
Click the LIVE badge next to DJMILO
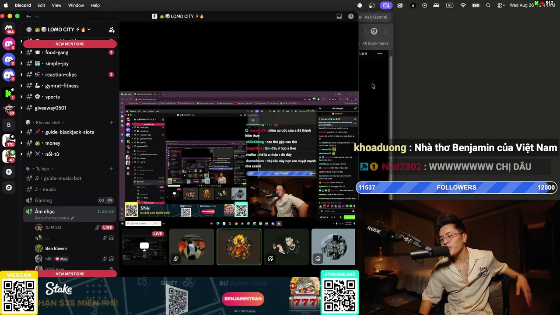click(x=108, y=227)
